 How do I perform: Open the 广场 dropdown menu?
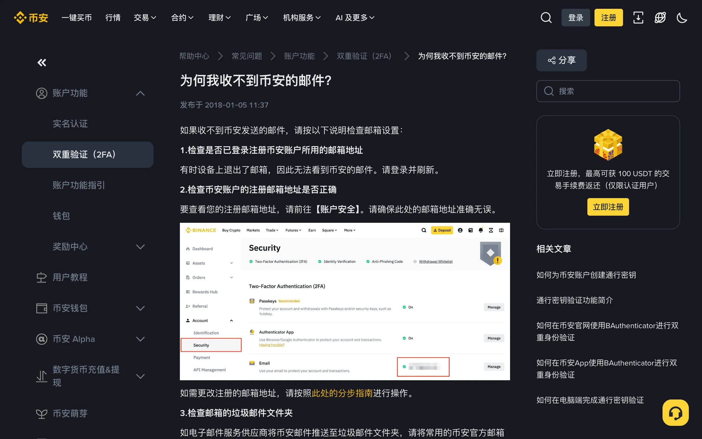257,18
